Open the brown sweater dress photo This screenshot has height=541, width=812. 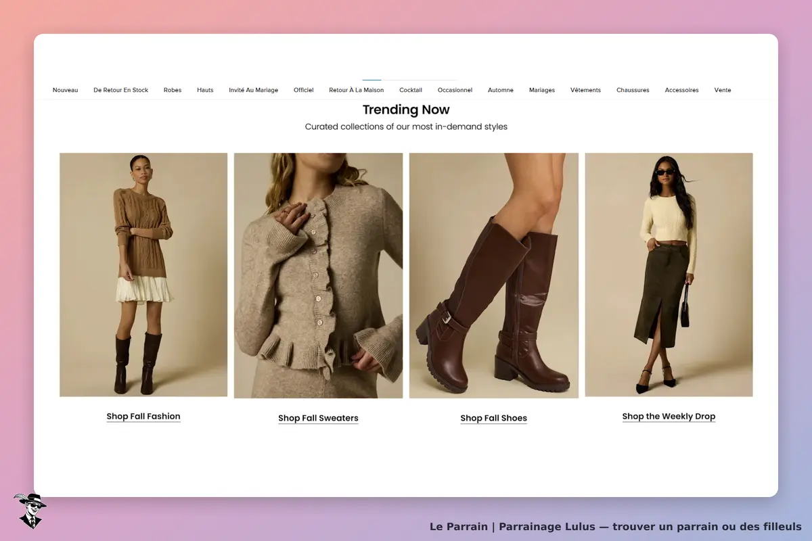coord(143,275)
